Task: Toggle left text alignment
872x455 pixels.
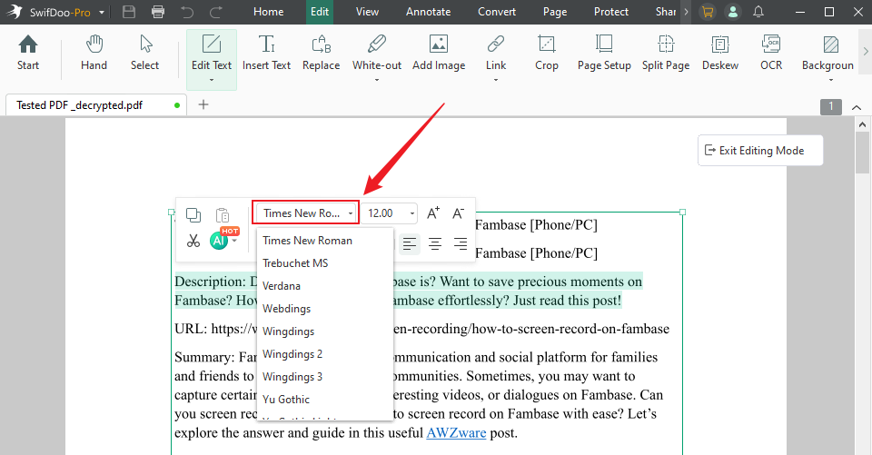Action: pyautogui.click(x=411, y=243)
